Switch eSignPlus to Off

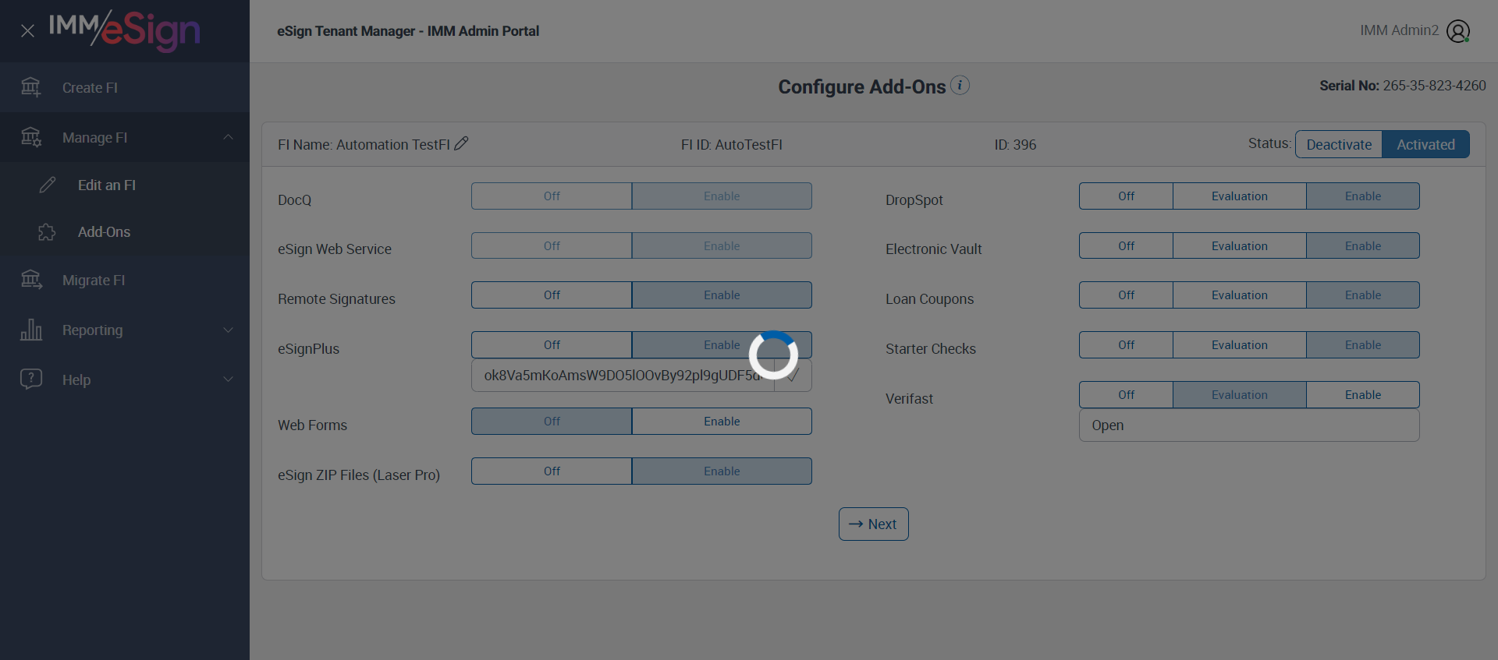tap(552, 345)
